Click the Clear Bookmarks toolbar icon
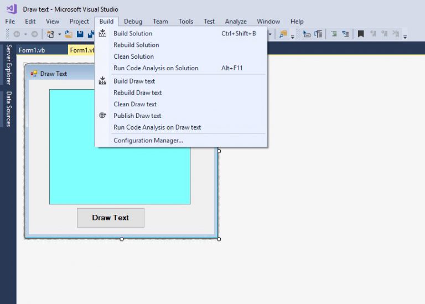425x304 pixels. pyautogui.click(x=396, y=34)
